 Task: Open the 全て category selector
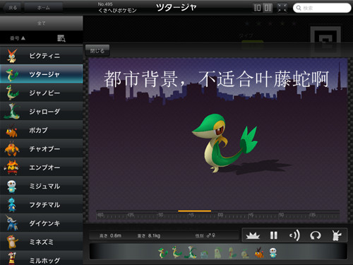click(x=42, y=23)
